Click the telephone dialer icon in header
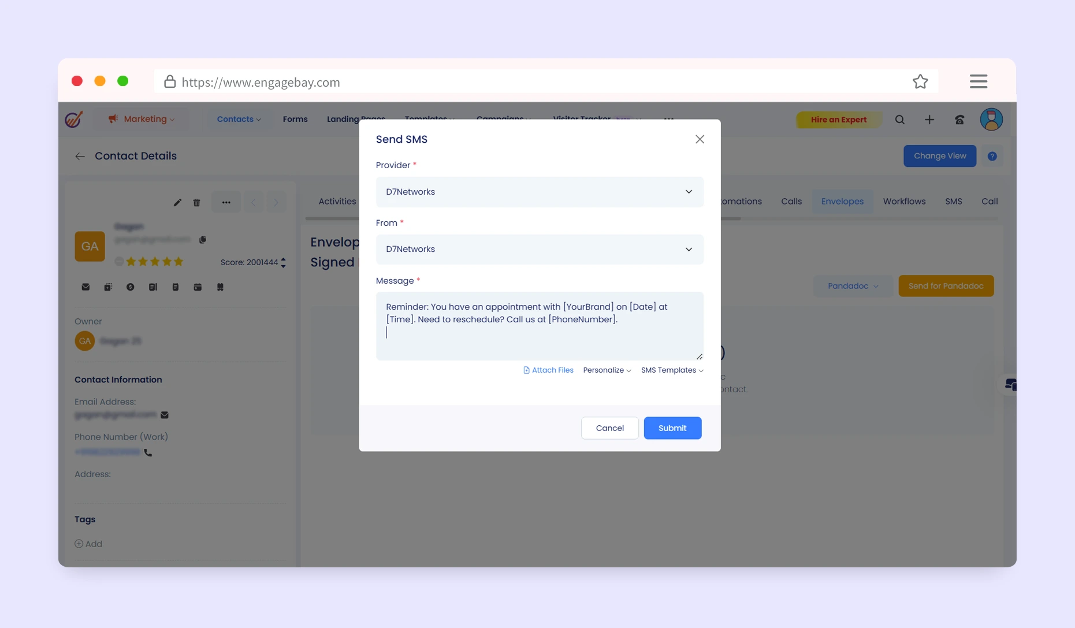 [959, 120]
